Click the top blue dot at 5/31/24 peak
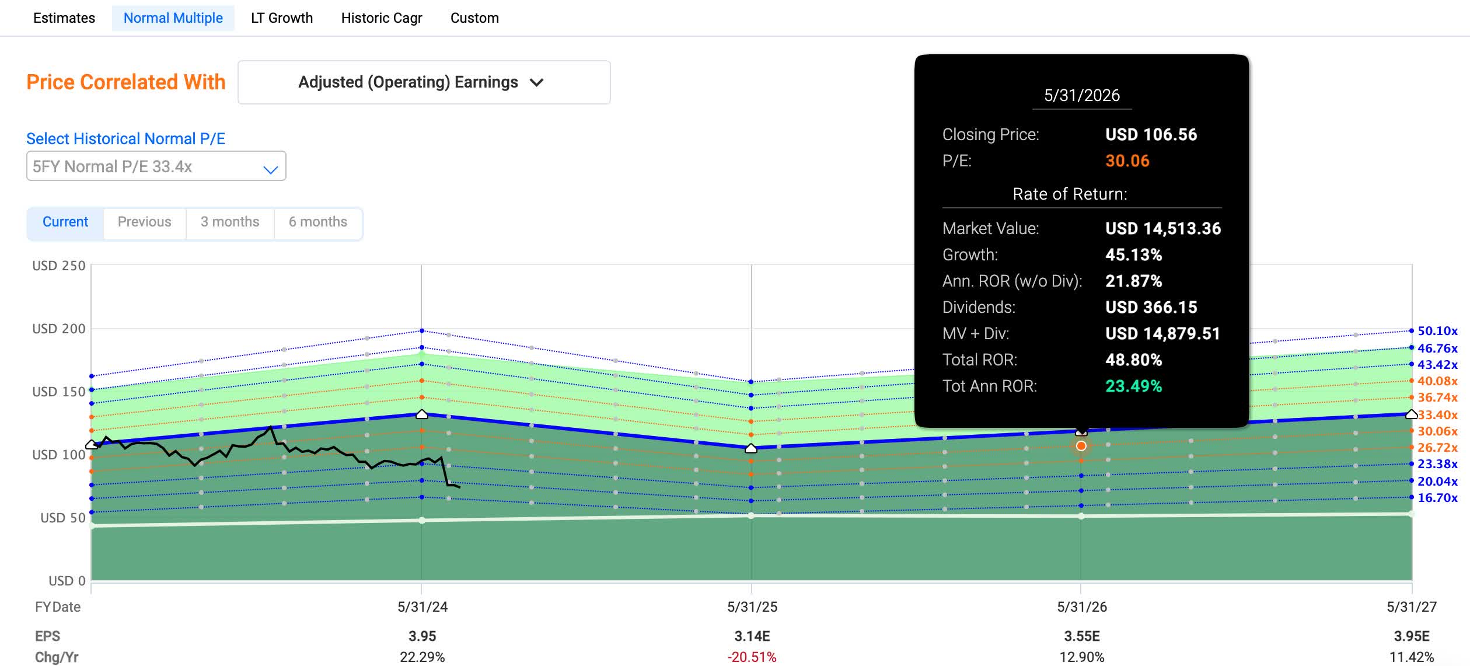Image resolution: width=1470 pixels, height=666 pixels. click(x=421, y=331)
